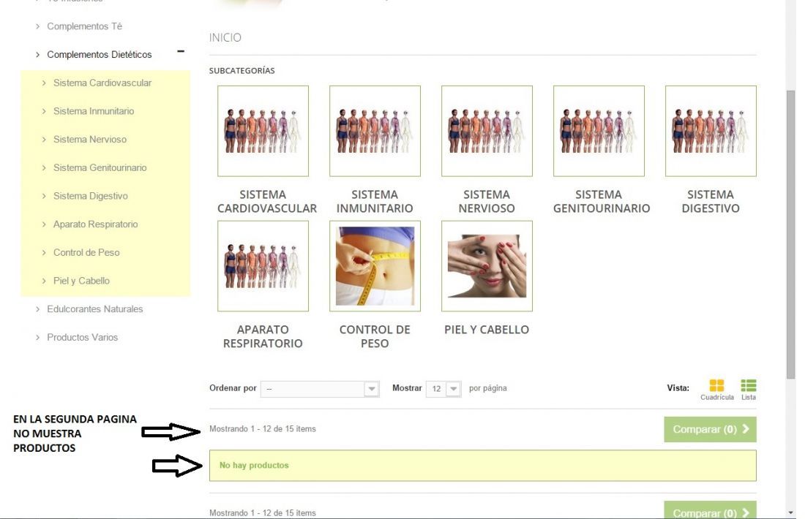Open Control de Peso in sidebar menu
This screenshot has width=805, height=519.
[86, 251]
